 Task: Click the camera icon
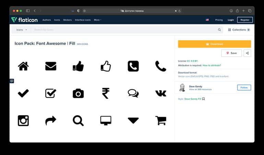click(x=78, y=93)
